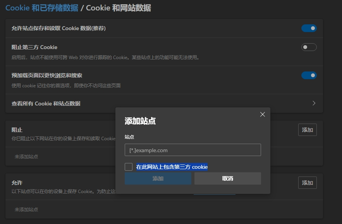Check the 在此网站上包含第三方 cookie checkbox
Screen dimensions: 342x224
129,167
